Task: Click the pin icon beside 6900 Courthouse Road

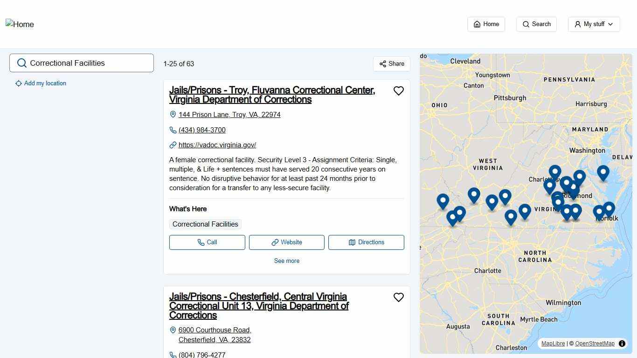Action: (173, 330)
